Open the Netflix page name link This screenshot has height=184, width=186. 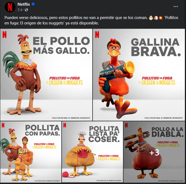click(24, 4)
